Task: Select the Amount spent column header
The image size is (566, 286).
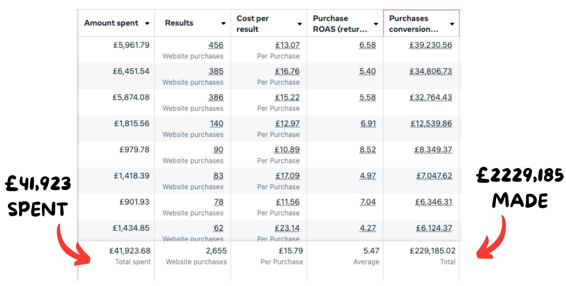Action: coord(116,23)
